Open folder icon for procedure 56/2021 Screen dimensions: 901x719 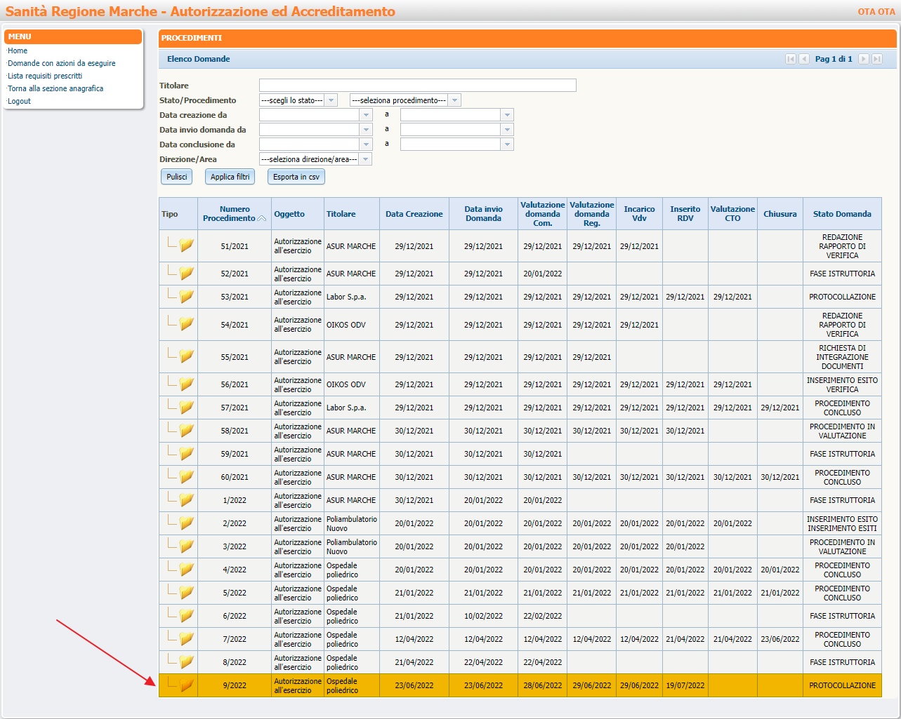tap(186, 384)
